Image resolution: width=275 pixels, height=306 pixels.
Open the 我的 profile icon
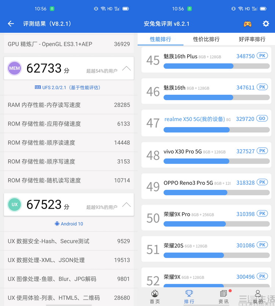(x=258, y=293)
